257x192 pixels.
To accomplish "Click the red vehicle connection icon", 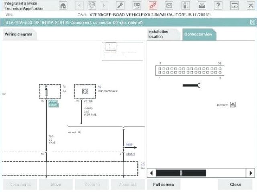I will point(153,6).
